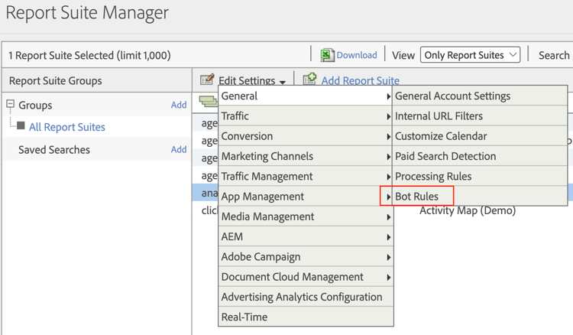Image resolution: width=573 pixels, height=335 pixels.
Task: Expand the Traffic submenu
Action: coord(306,116)
